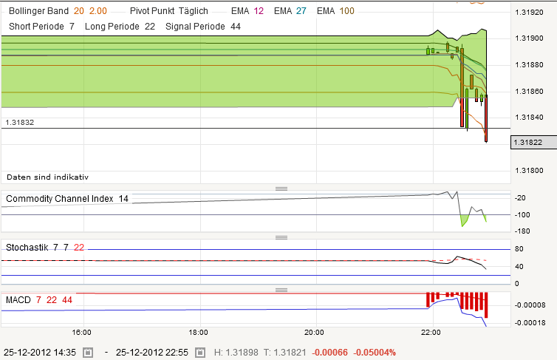
Task: Click the Long Periode 22 setting
Action: coord(120,27)
